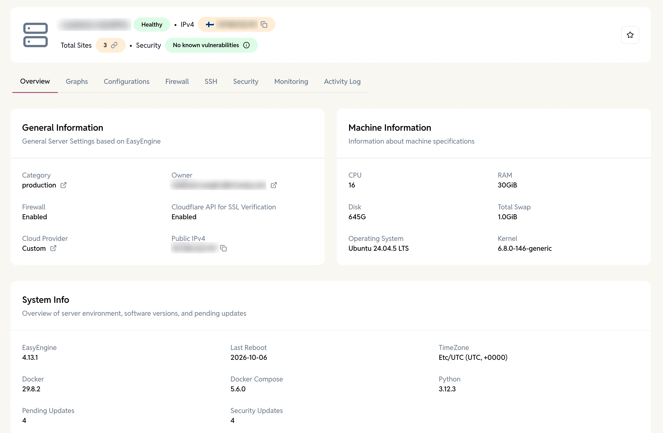Open the Owner external link icon
663x433 pixels.
click(x=274, y=185)
